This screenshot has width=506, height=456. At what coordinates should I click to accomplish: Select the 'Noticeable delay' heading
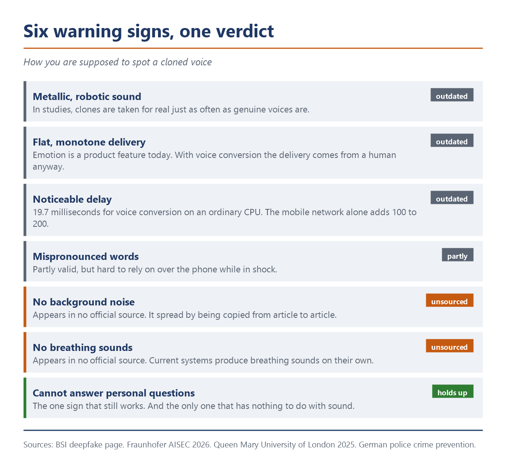[72, 199]
